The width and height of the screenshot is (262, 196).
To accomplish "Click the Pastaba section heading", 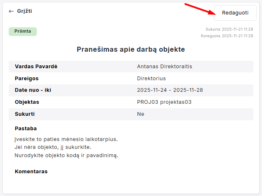I will pyautogui.click(x=26, y=129).
